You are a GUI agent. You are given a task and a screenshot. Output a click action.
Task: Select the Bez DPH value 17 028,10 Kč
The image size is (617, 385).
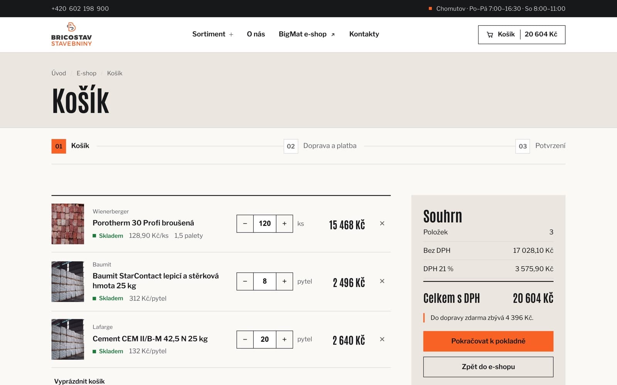[x=533, y=251]
